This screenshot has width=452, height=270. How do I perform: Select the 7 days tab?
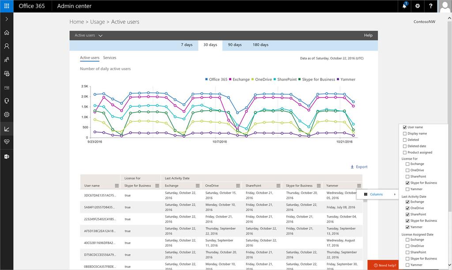[x=187, y=45]
